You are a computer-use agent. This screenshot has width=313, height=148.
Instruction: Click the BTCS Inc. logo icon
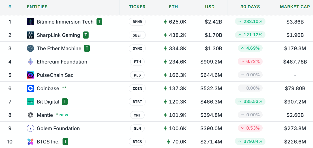(30, 141)
